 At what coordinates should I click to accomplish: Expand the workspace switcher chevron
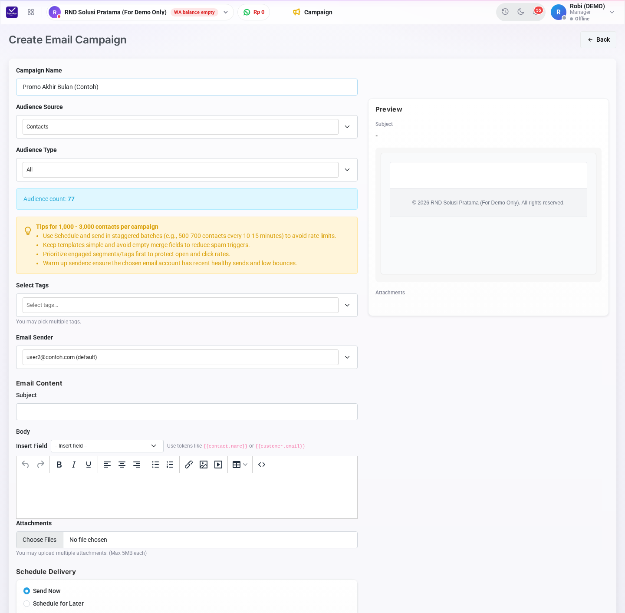pyautogui.click(x=226, y=12)
